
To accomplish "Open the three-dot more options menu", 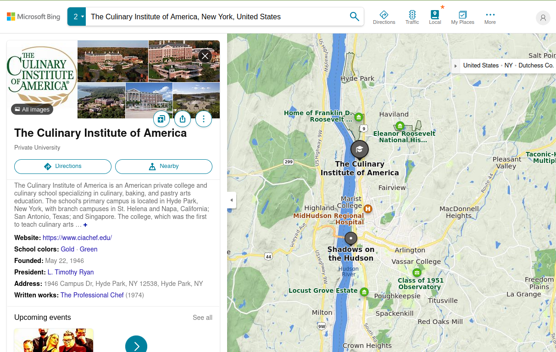I will click(204, 119).
